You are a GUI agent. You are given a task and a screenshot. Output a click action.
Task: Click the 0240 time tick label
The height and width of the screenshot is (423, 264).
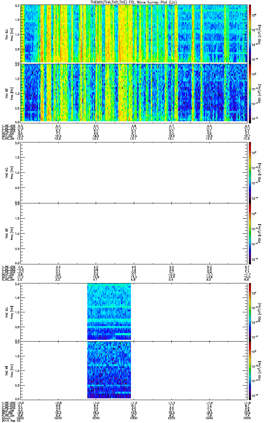coord(96,418)
